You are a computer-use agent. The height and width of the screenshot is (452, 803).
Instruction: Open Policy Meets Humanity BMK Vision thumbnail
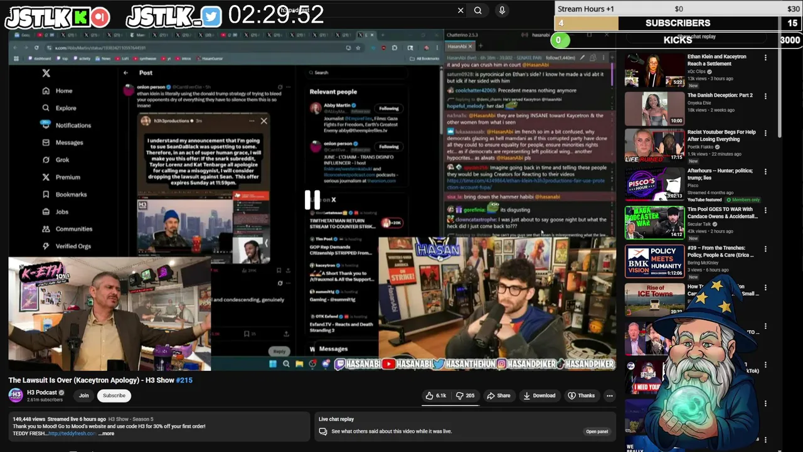[654, 261]
